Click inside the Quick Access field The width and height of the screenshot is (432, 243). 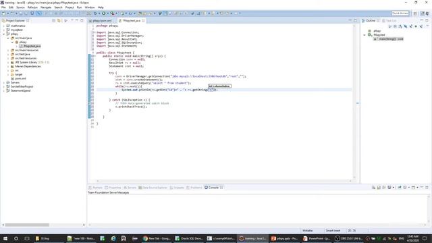400,13
